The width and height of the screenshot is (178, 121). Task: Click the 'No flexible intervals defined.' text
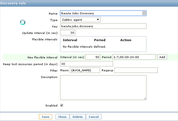[x=84, y=47]
